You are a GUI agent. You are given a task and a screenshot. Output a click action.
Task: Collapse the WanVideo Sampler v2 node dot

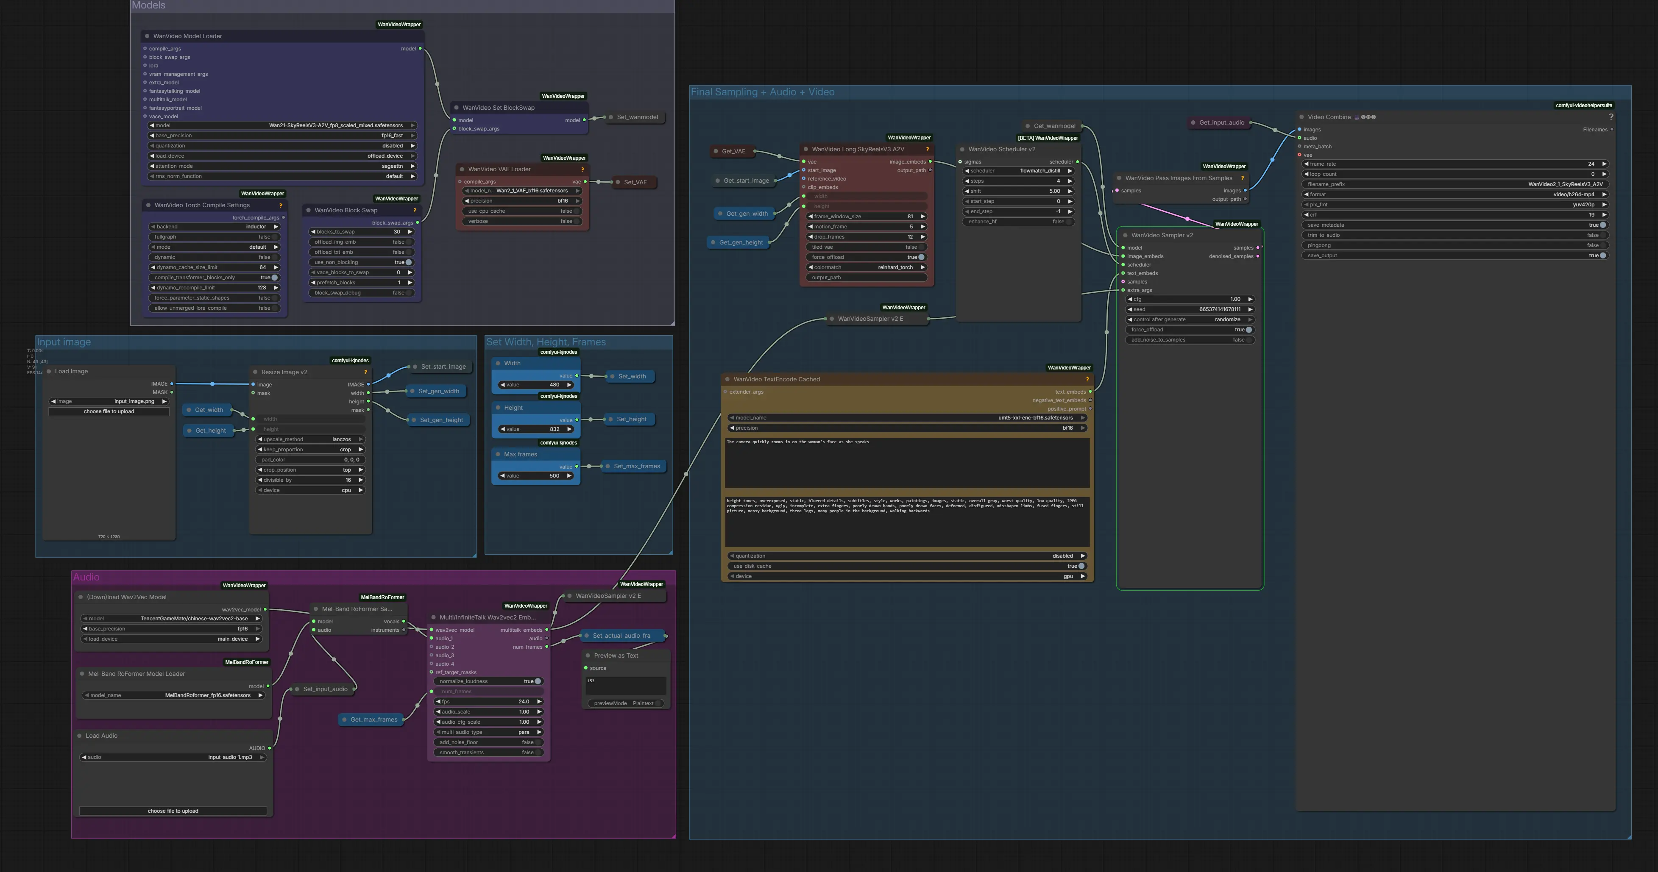[x=1125, y=235]
